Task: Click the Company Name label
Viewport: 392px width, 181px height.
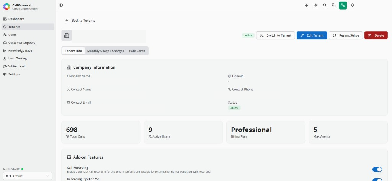Action: click(x=78, y=76)
